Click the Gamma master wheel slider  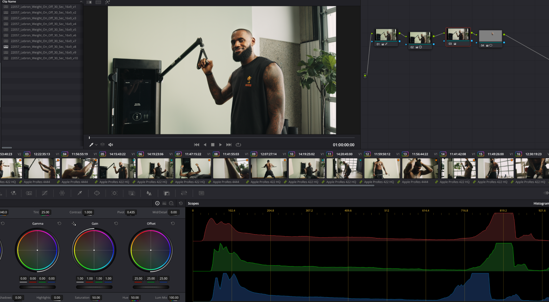(37, 287)
